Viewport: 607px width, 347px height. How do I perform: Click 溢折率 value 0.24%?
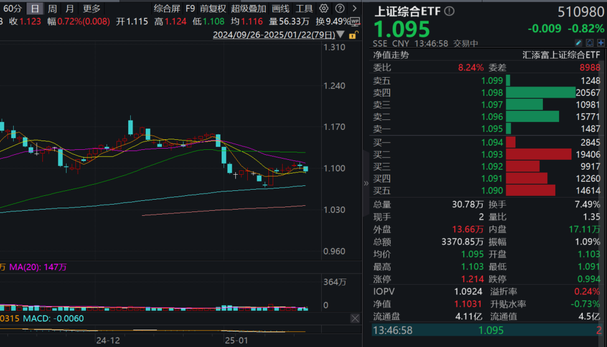click(587, 291)
